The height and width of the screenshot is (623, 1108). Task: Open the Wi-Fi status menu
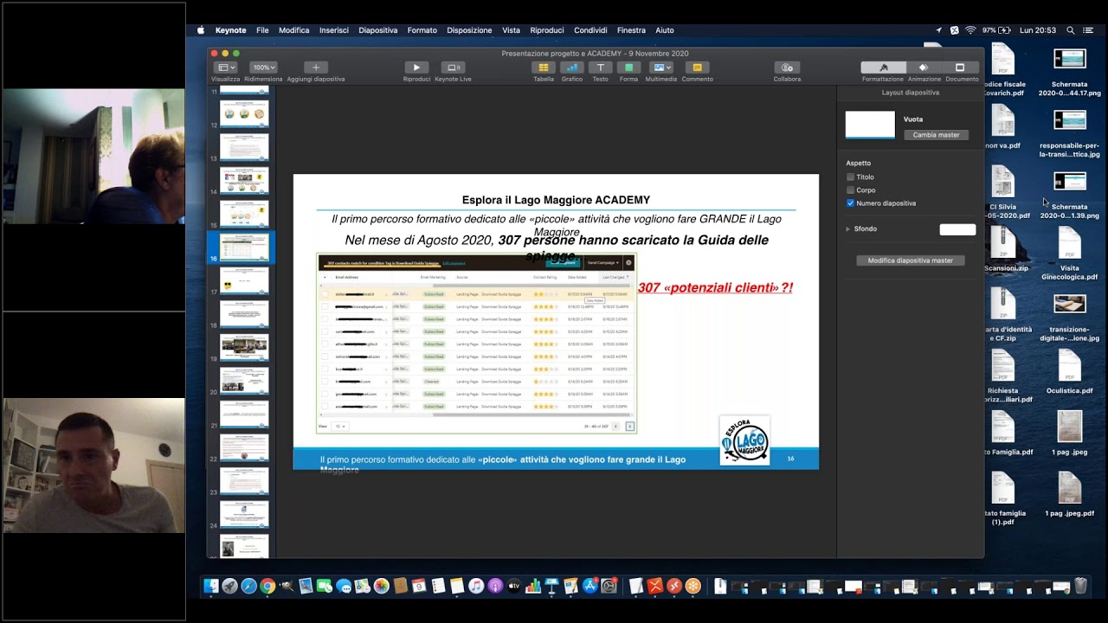click(970, 30)
